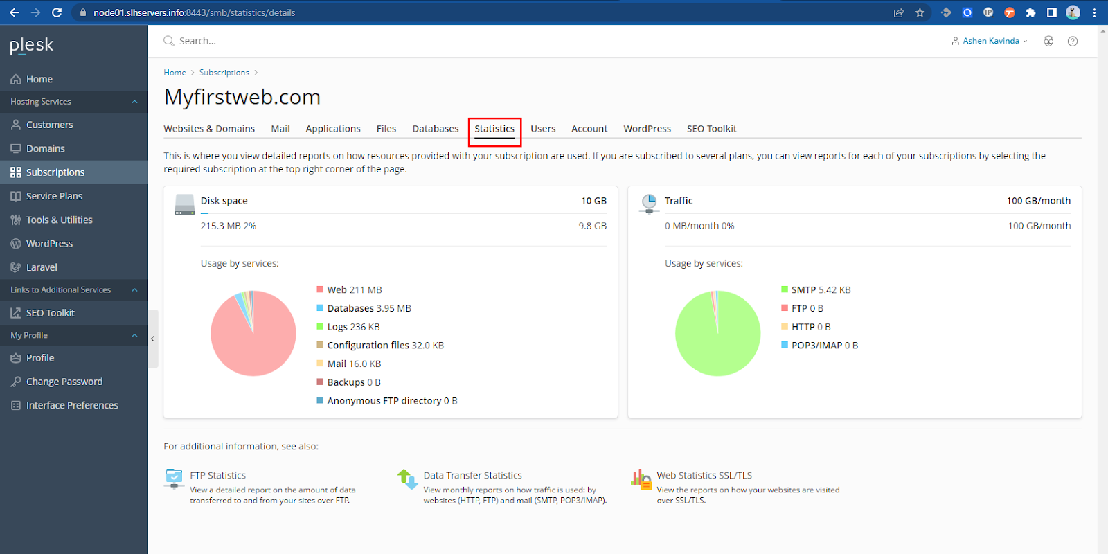Screen dimensions: 1108x554
Task: Click the Subscriptions breadcrumb link
Action: (x=224, y=73)
